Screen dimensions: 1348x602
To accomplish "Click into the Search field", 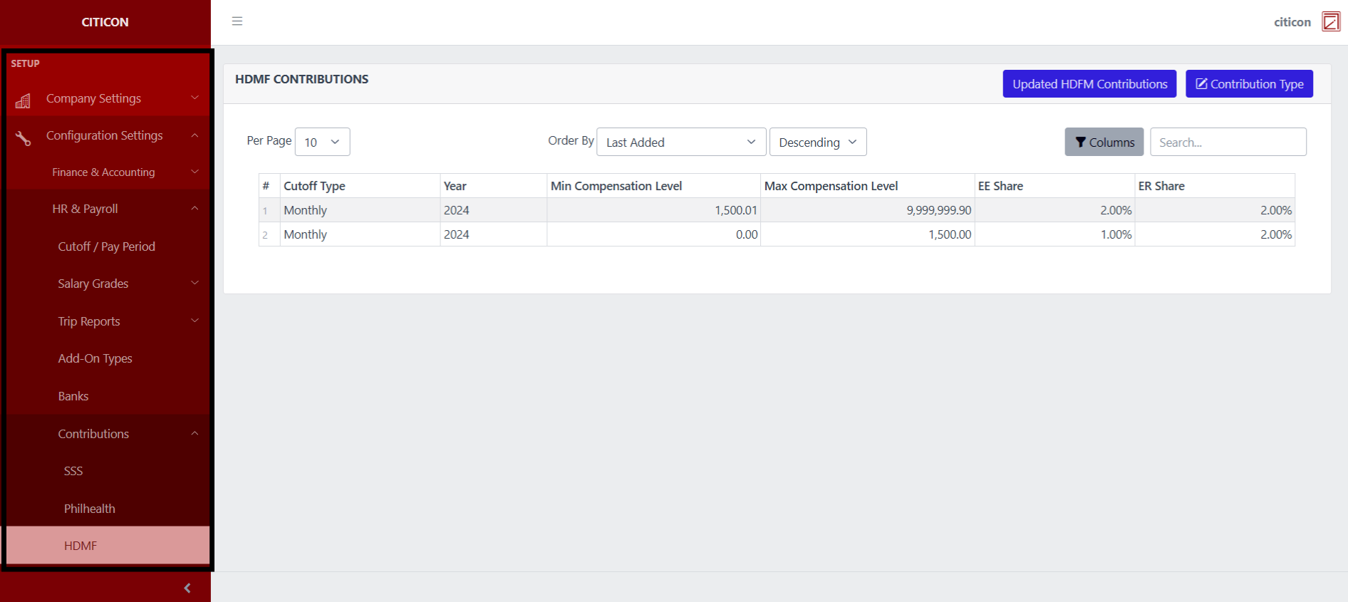I will [1228, 142].
